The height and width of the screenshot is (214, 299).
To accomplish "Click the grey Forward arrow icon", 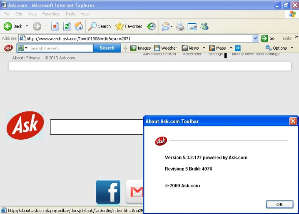I will click(x=37, y=26).
